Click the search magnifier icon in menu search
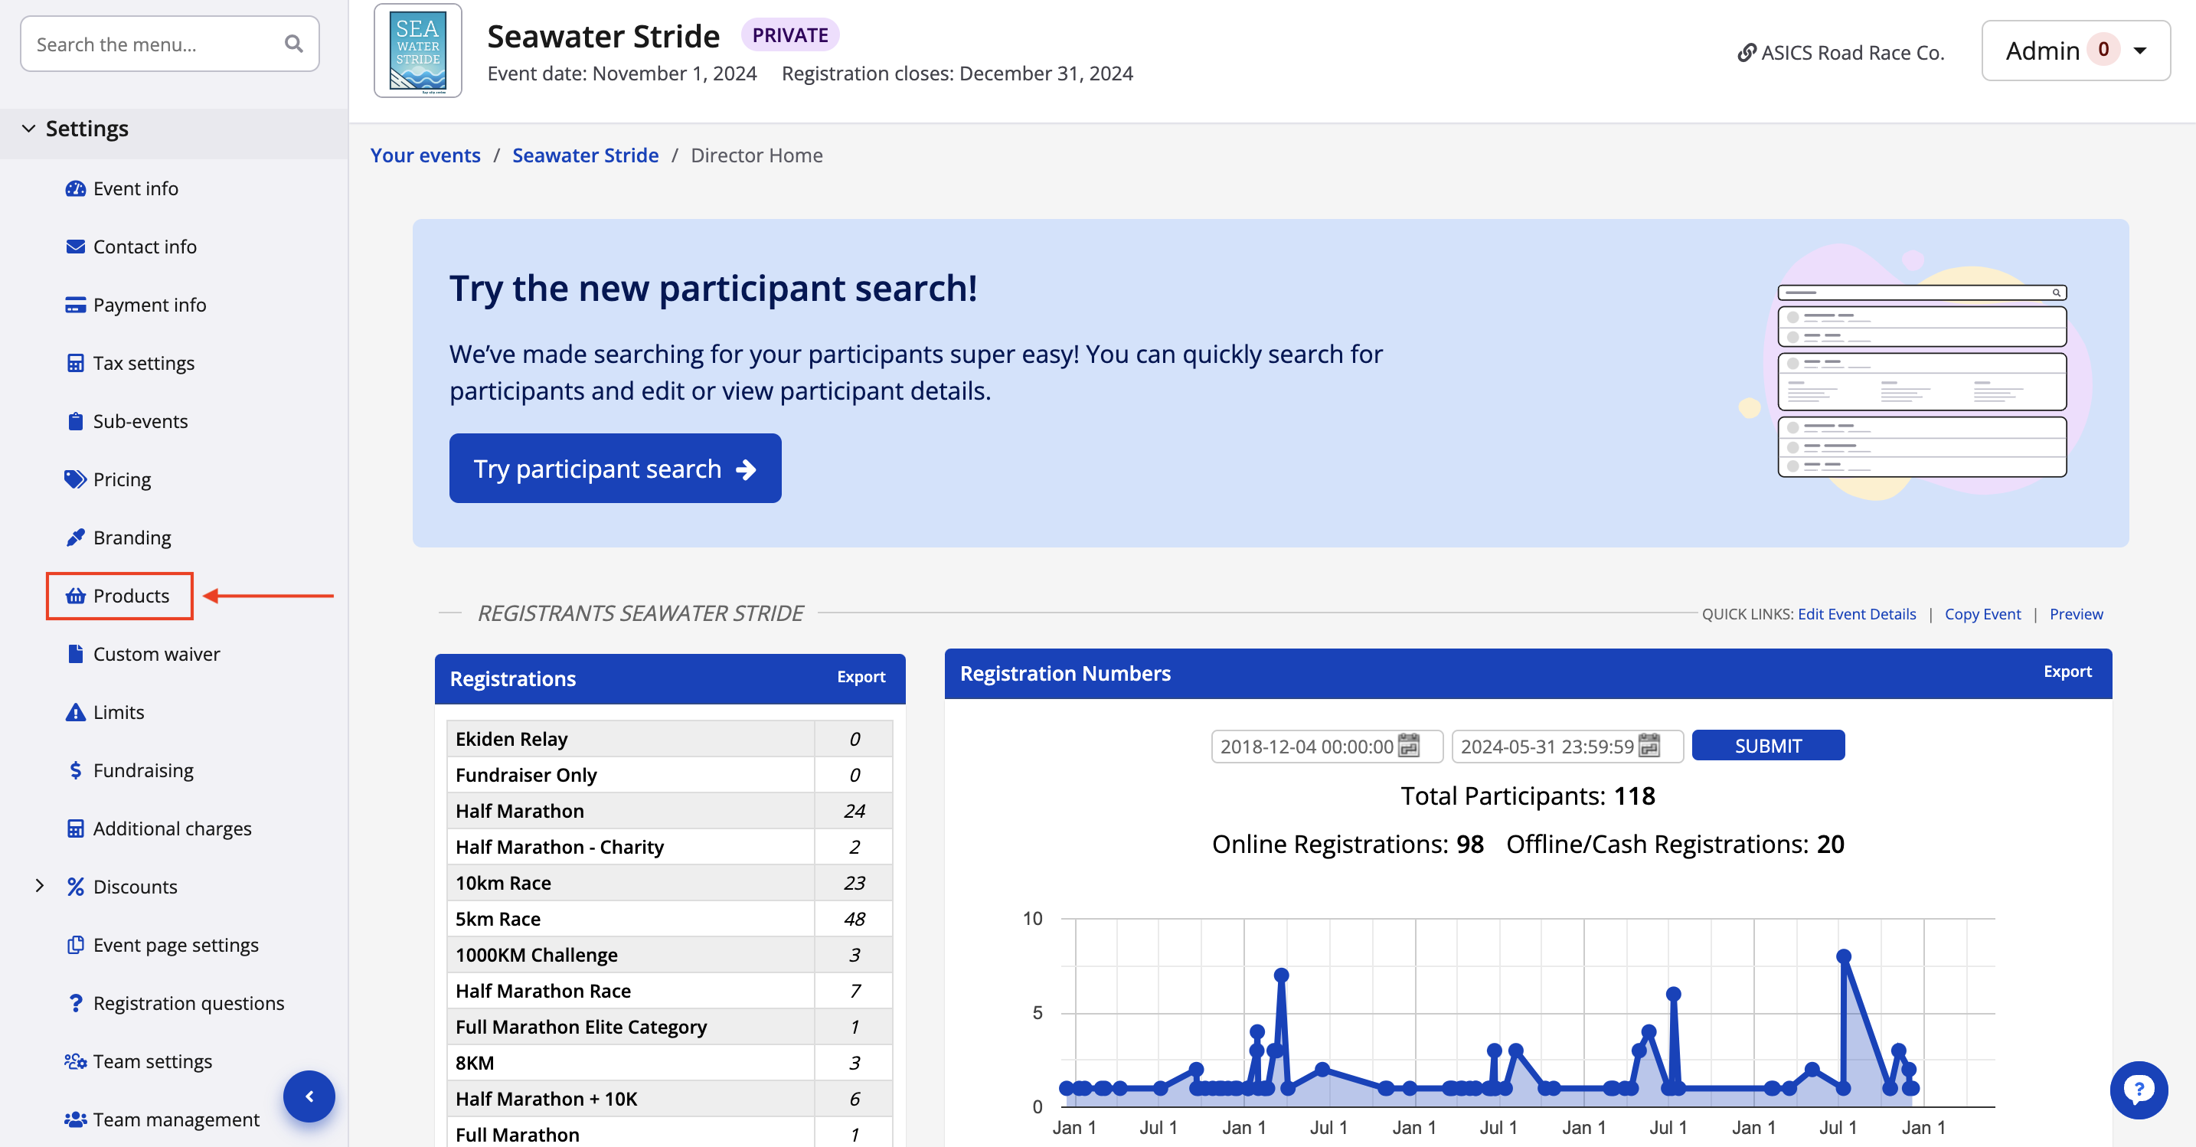 pos(293,44)
